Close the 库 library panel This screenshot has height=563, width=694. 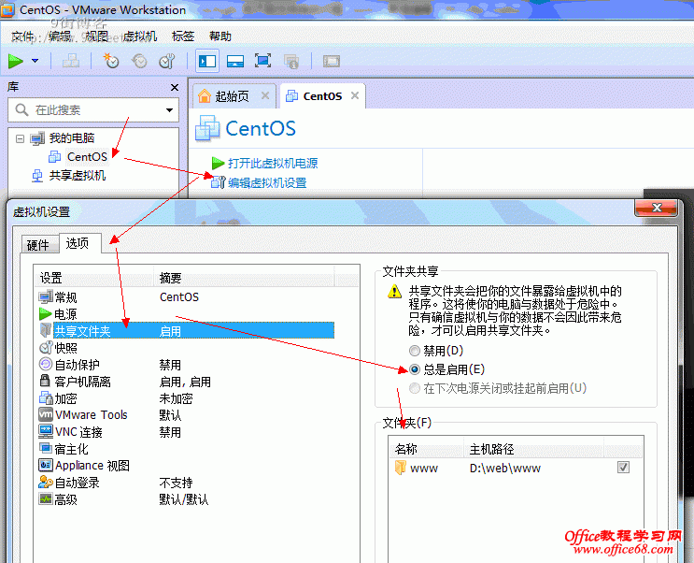[x=175, y=87]
